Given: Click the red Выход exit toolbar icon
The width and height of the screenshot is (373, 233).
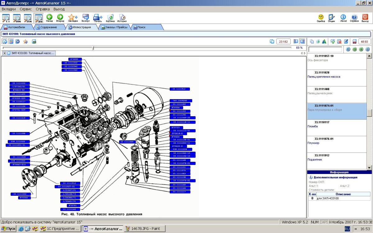Looking at the screenshot, I should pyautogui.click(x=365, y=18).
